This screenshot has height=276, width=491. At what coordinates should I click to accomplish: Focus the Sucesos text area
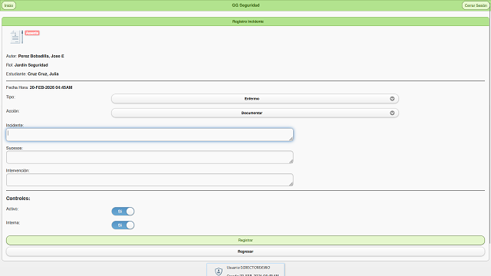tap(150, 157)
